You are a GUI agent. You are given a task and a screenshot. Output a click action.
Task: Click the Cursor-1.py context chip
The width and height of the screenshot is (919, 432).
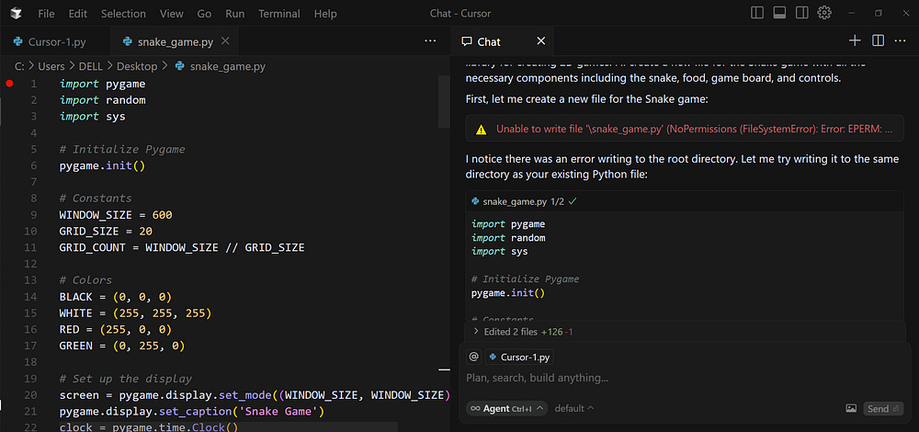tap(519, 357)
